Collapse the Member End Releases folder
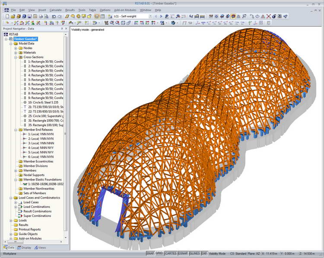Viewport: 324px width, 258px height. [x=16, y=130]
